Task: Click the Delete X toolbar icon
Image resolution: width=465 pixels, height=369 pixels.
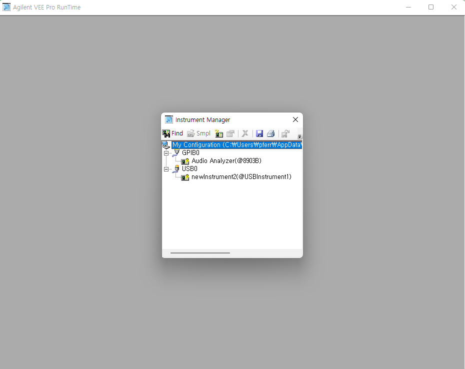Action: tap(245, 133)
